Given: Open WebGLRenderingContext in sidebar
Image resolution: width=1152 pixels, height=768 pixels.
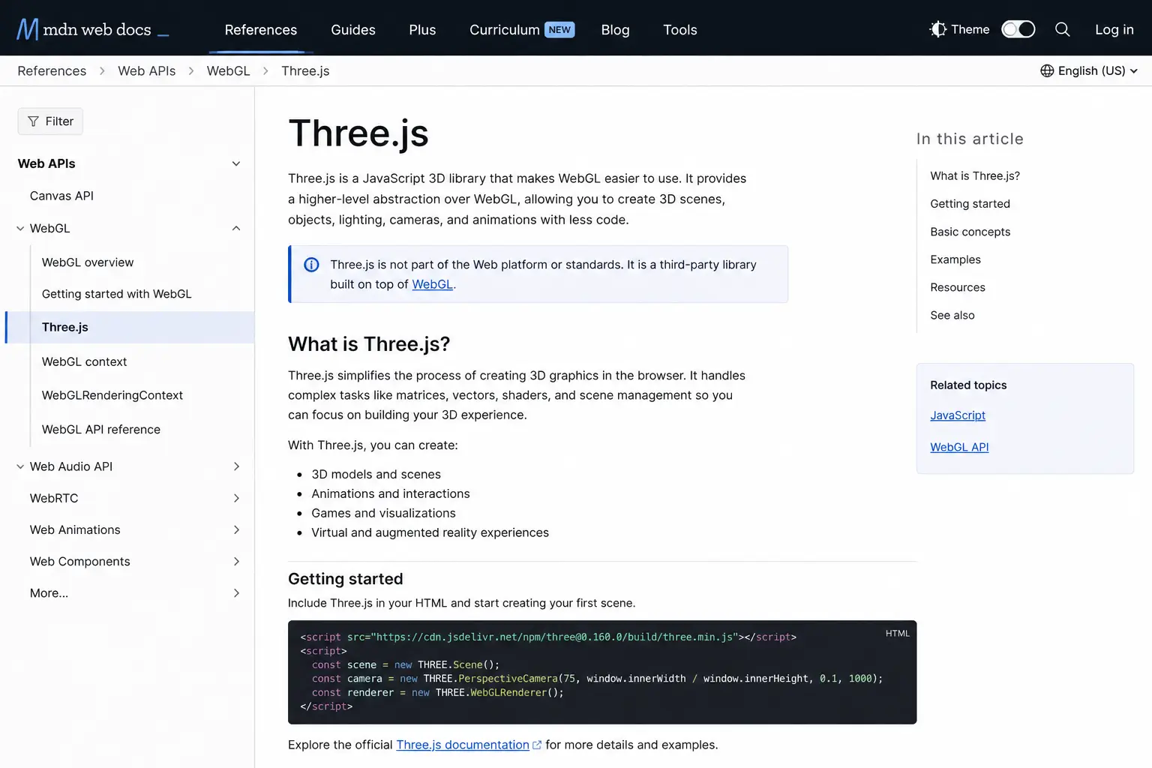Looking at the screenshot, I should pos(112,395).
